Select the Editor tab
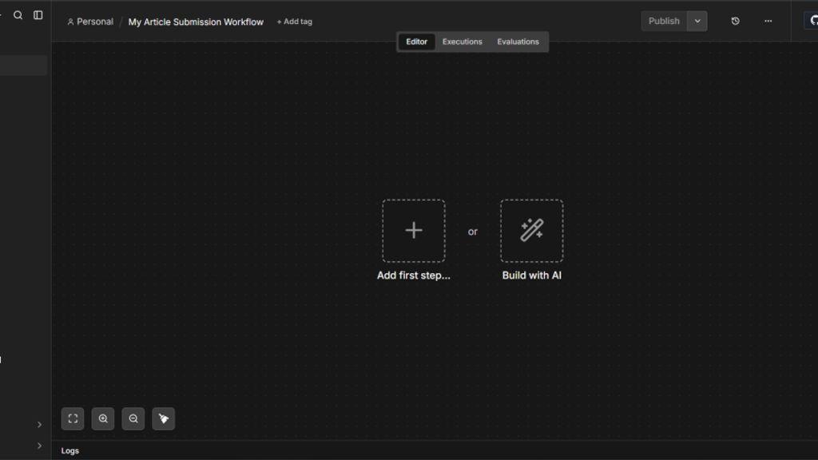 pos(417,42)
